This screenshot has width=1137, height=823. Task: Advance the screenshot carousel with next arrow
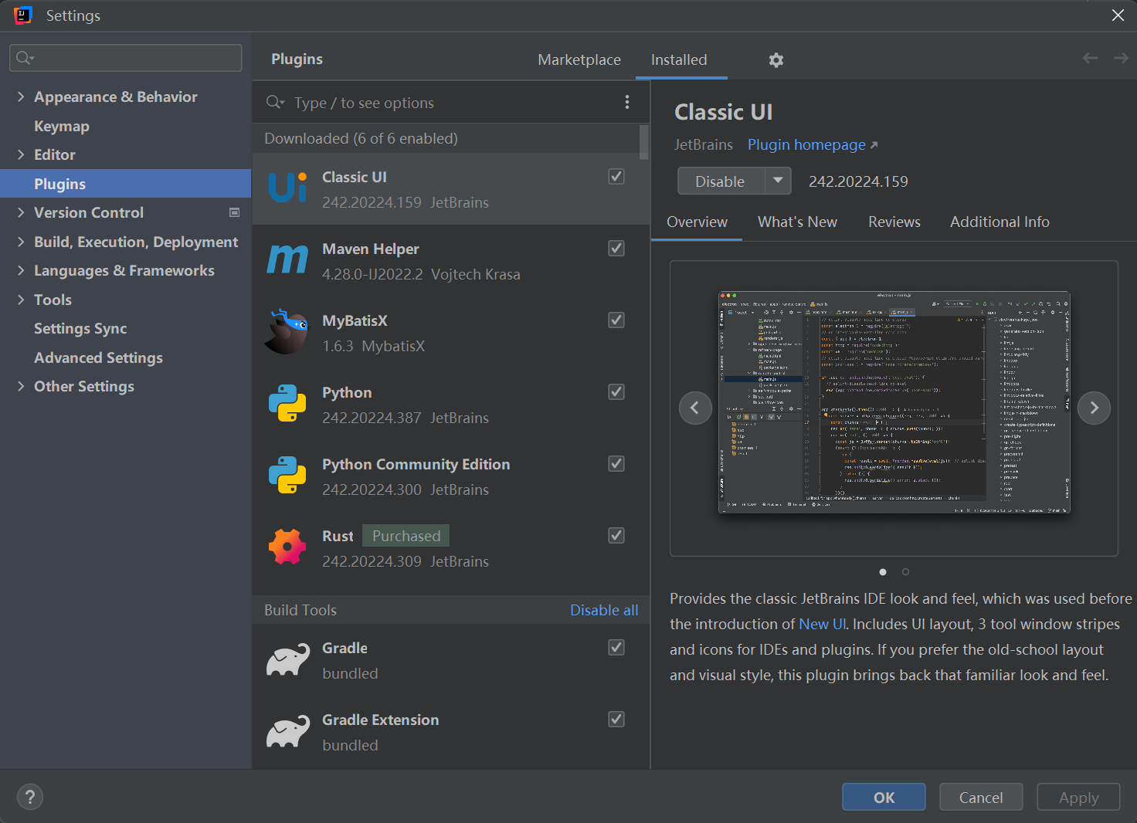coord(1094,408)
